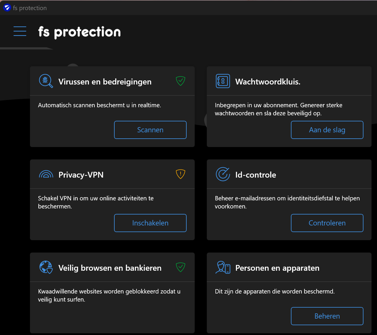Click the Controleren button
The image size is (377, 335).
tap(327, 223)
